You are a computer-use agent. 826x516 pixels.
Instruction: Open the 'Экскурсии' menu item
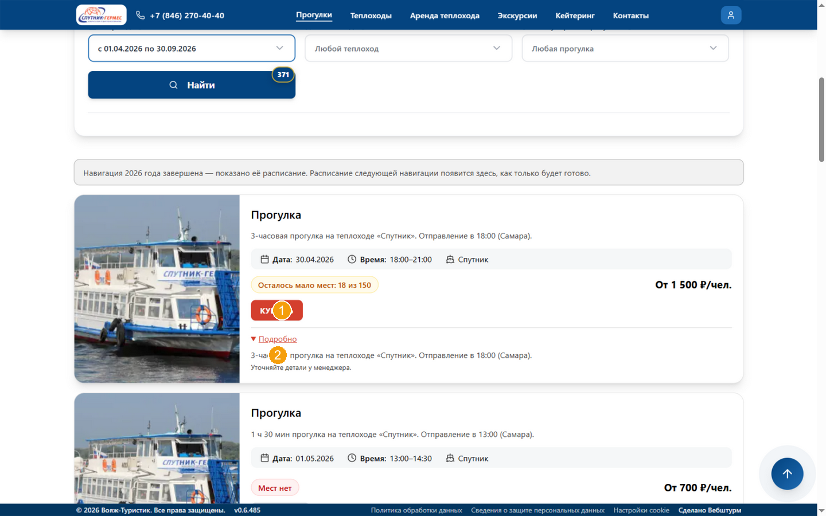click(x=517, y=15)
